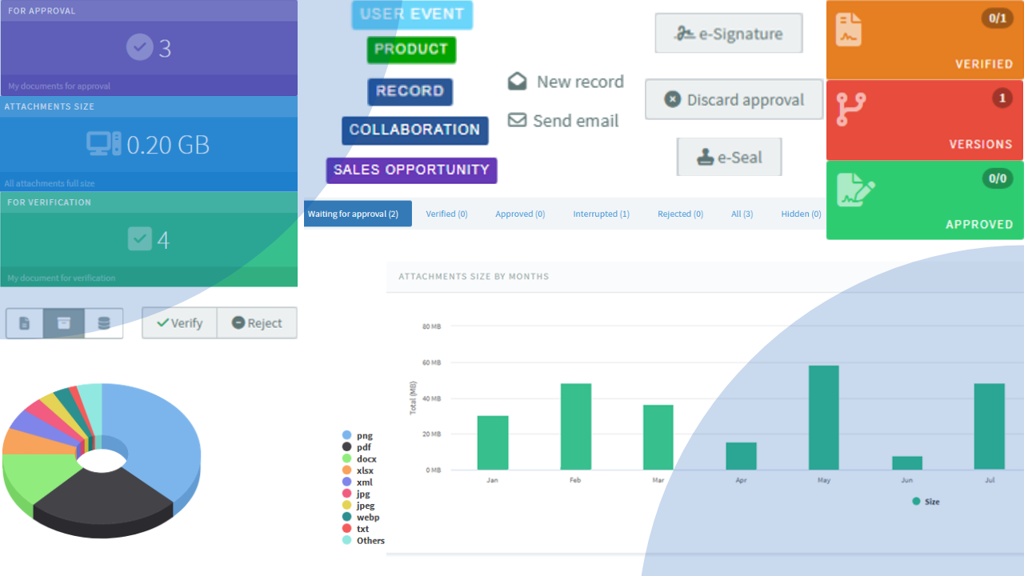Open the Interrupted (1) tab
Viewport: 1024px width, 576px height.
pyautogui.click(x=601, y=214)
